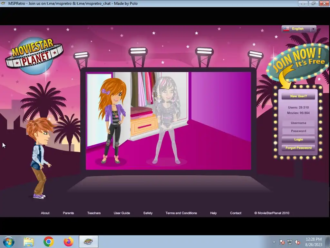Image resolution: width=330 pixels, height=248 pixels.
Task: Click the Username input field
Action: pos(298,123)
